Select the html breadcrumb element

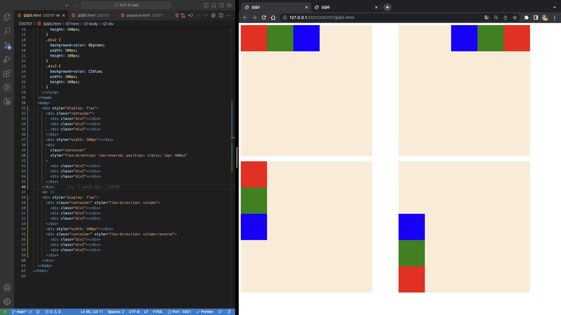72,24
